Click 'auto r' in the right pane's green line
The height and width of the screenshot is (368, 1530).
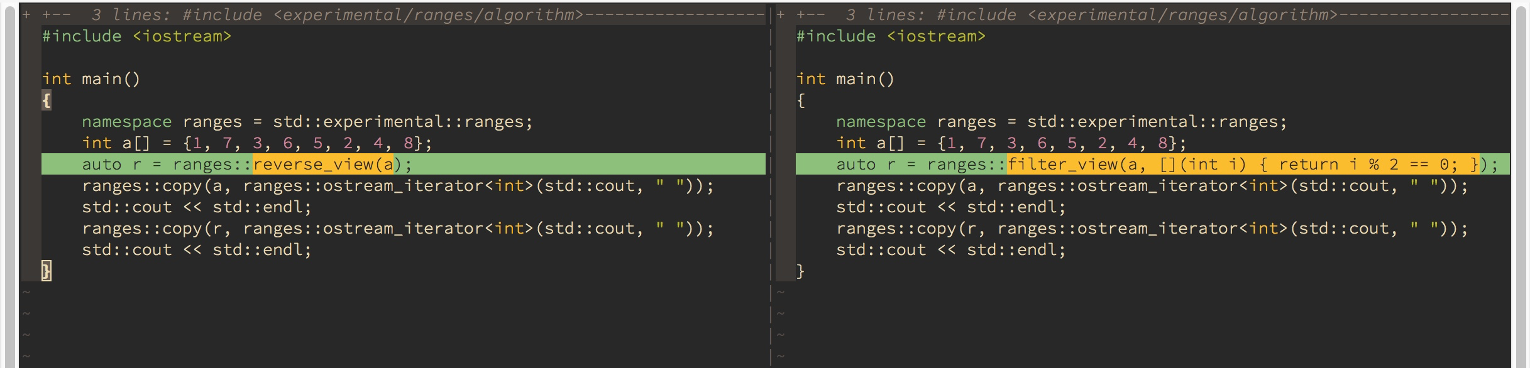[866, 165]
